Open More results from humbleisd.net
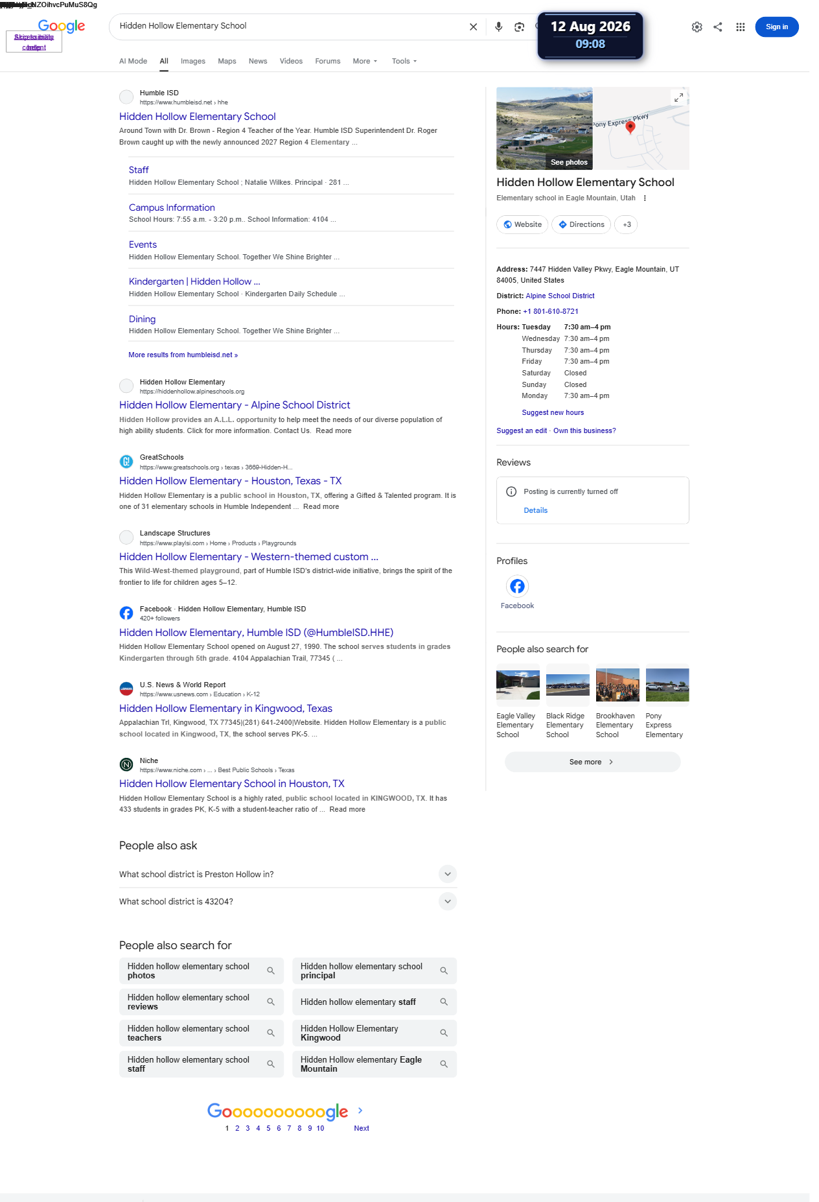The height and width of the screenshot is (1202, 819). (183, 355)
